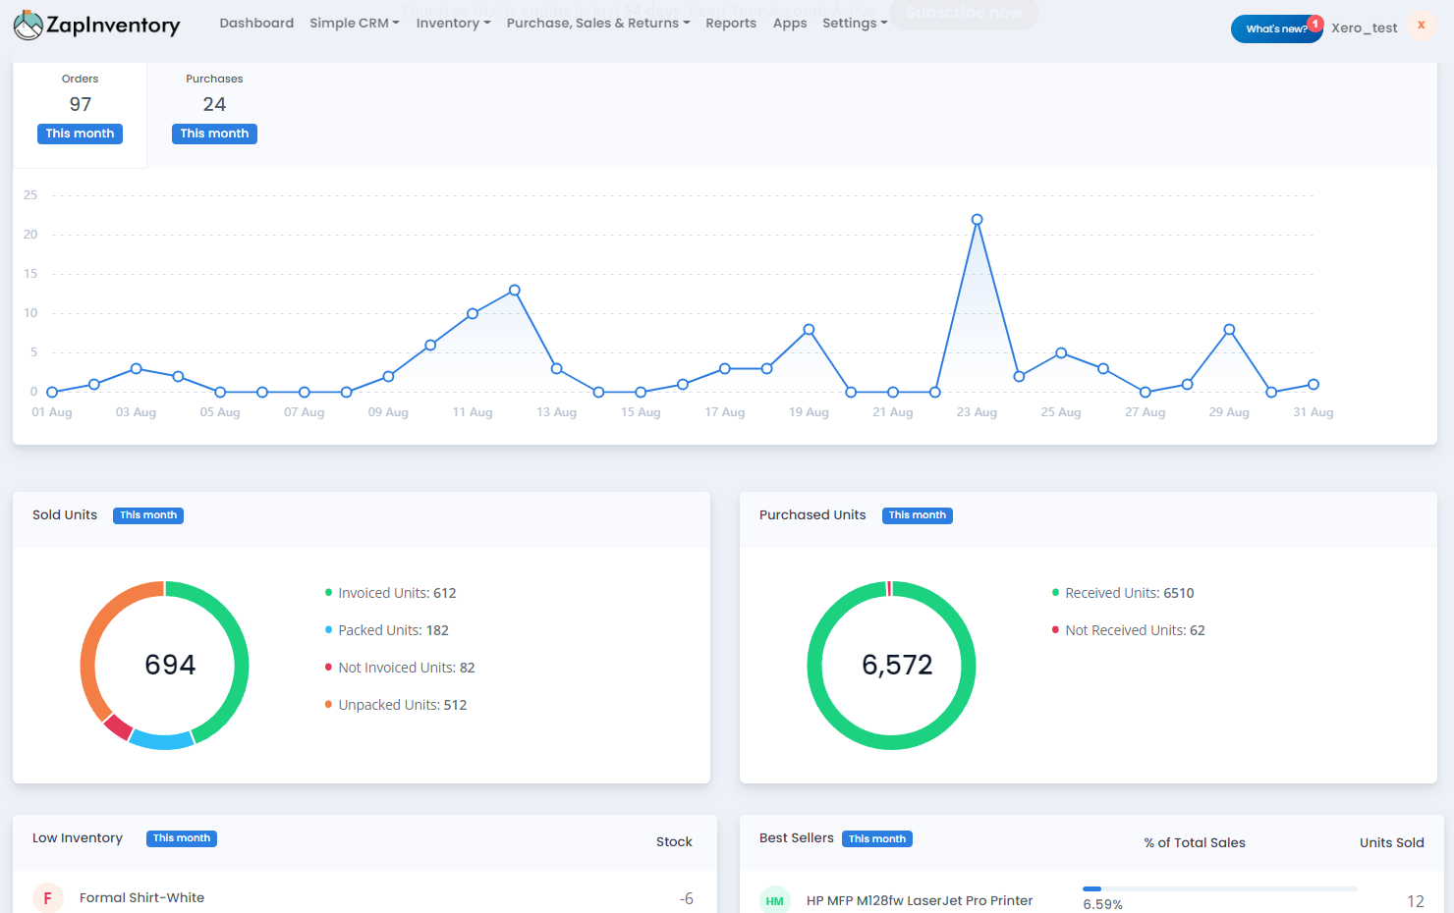
Task: Toggle the Unpacked Units legend entry
Action: [395, 705]
